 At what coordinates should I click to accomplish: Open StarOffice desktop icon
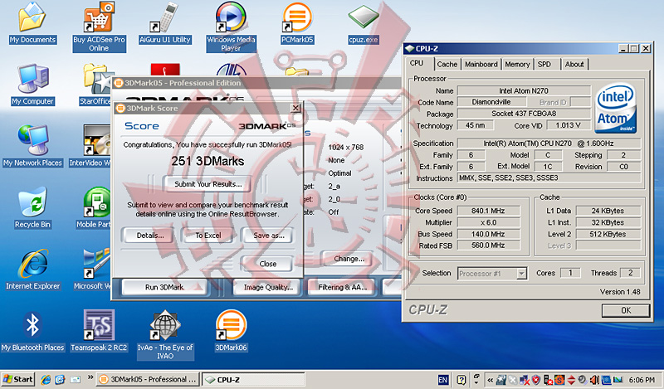point(96,85)
